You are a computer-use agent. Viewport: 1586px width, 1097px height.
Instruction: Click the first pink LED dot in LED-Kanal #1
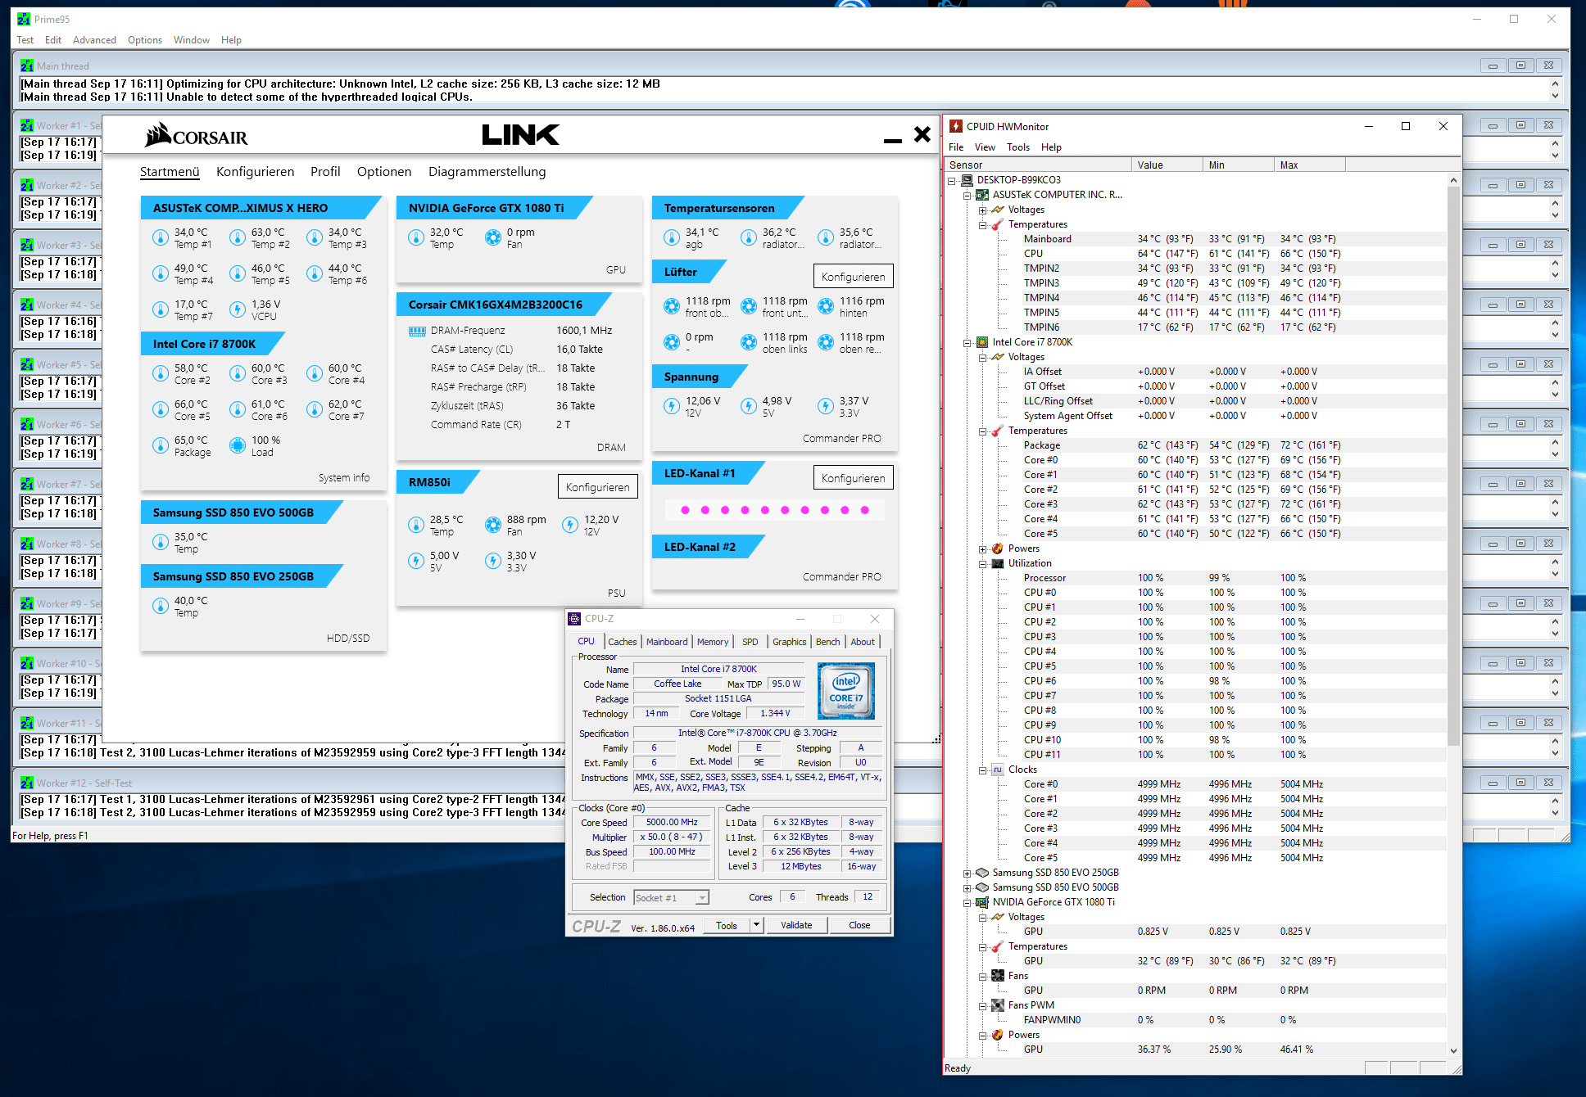[x=685, y=510]
